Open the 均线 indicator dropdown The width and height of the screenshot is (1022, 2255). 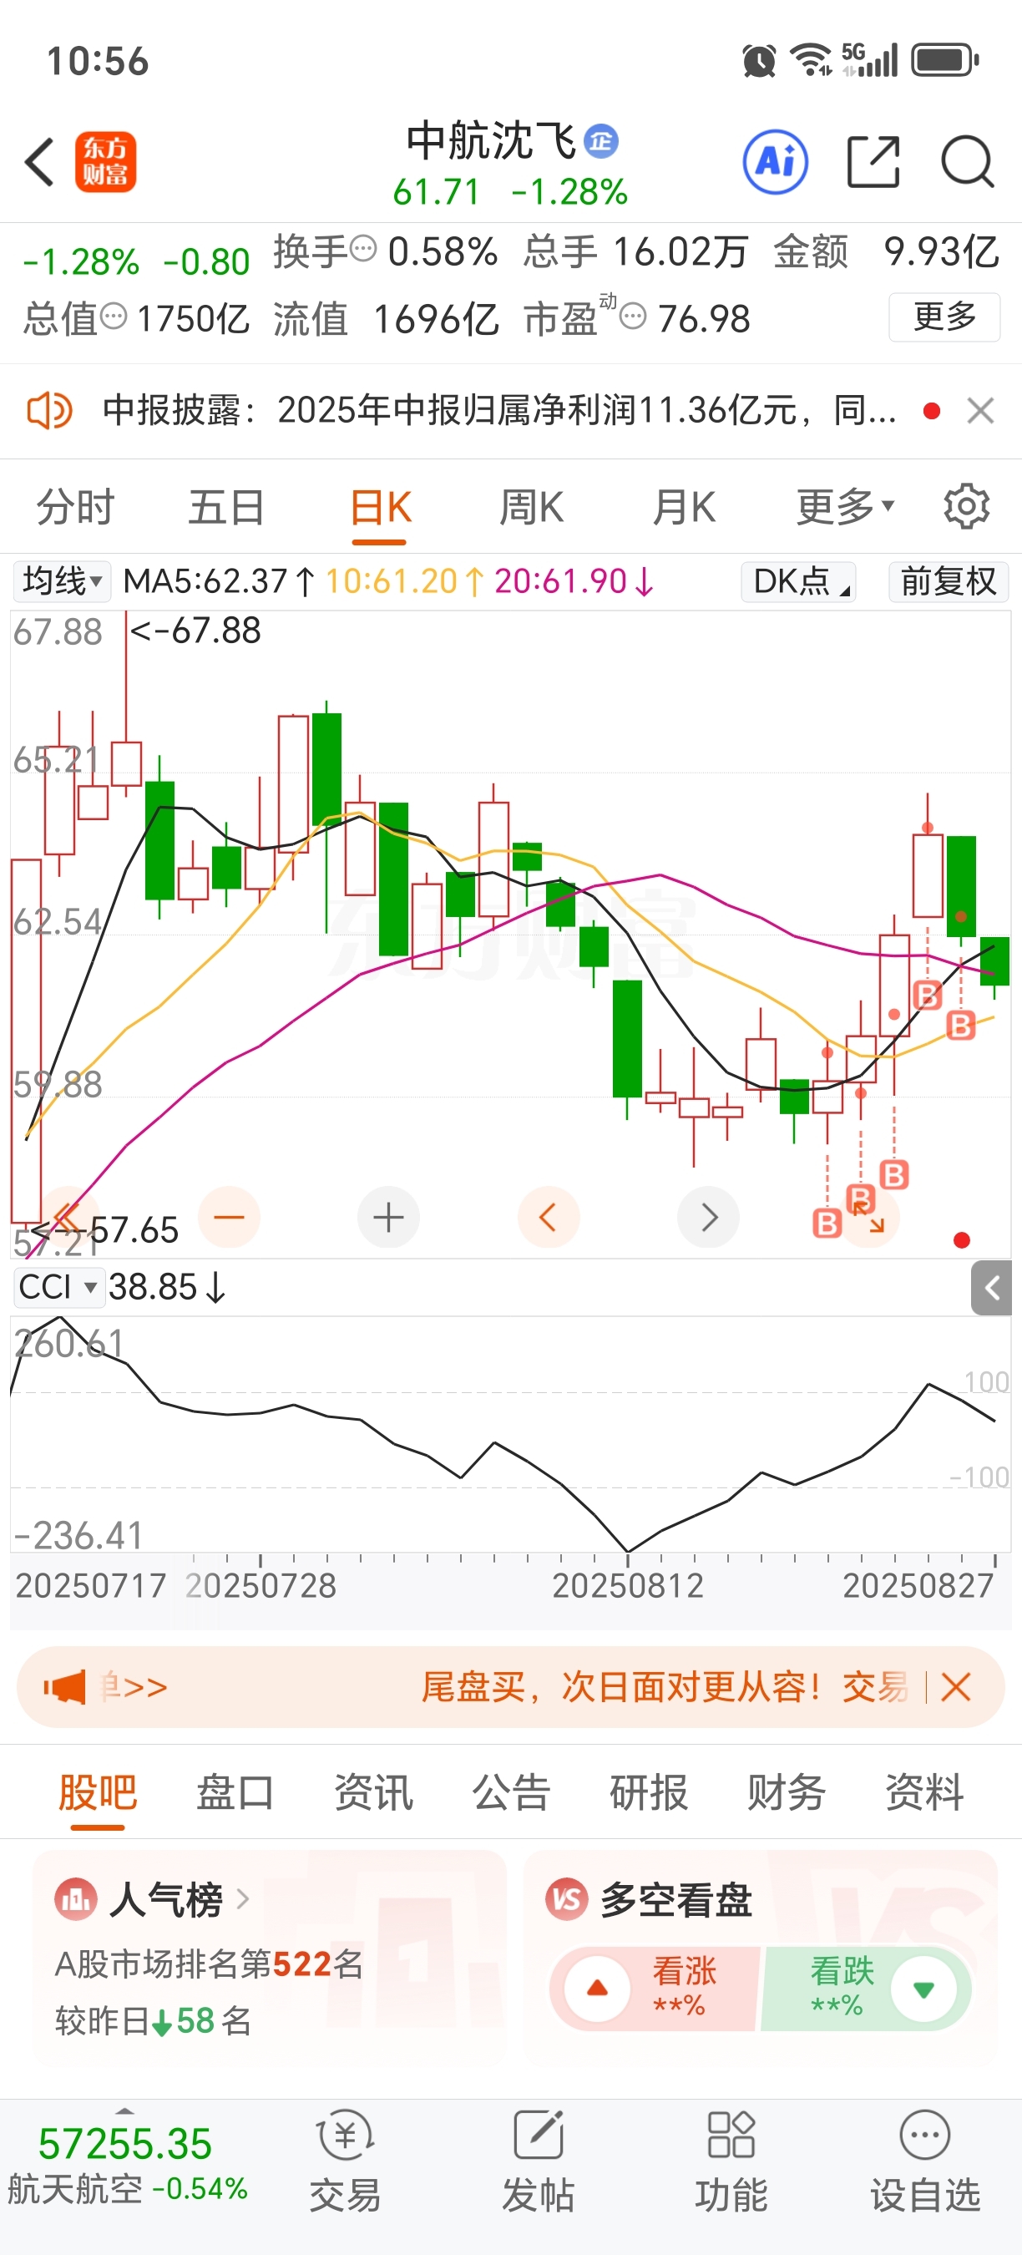point(62,581)
